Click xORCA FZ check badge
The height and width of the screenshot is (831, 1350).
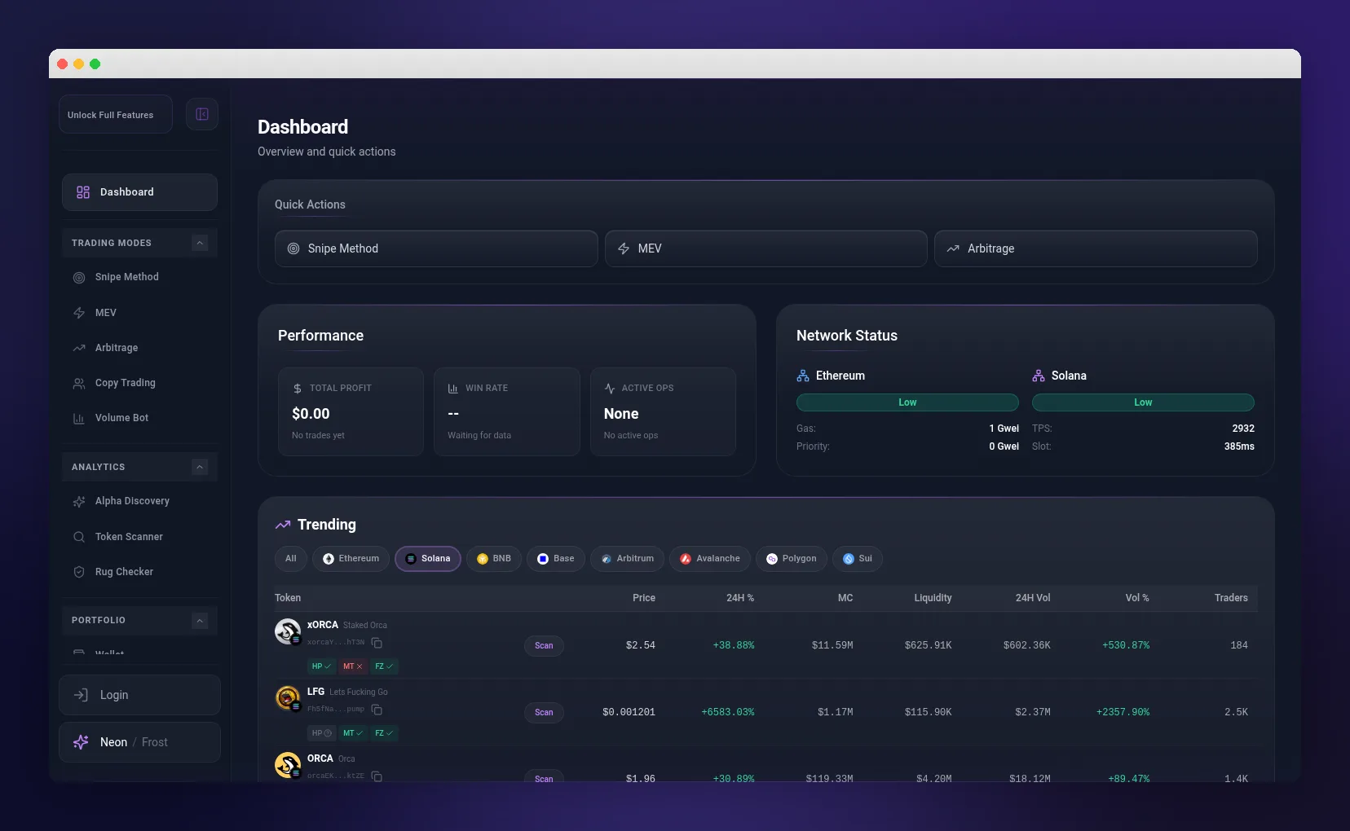(x=384, y=666)
